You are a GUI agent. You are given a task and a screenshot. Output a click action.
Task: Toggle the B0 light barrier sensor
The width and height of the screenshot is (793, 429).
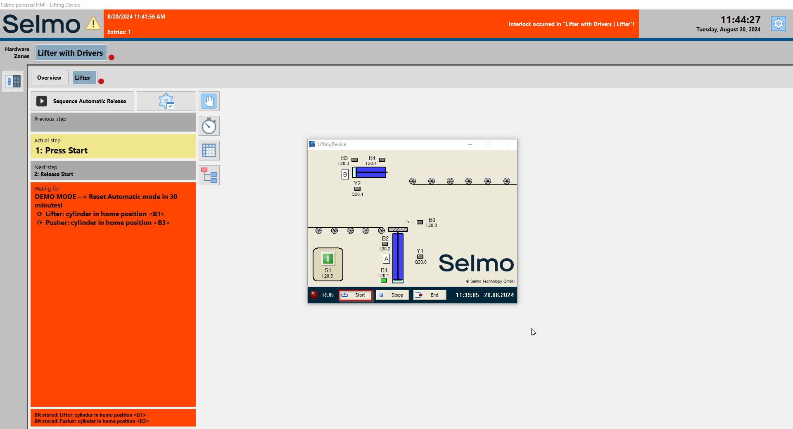tap(420, 222)
